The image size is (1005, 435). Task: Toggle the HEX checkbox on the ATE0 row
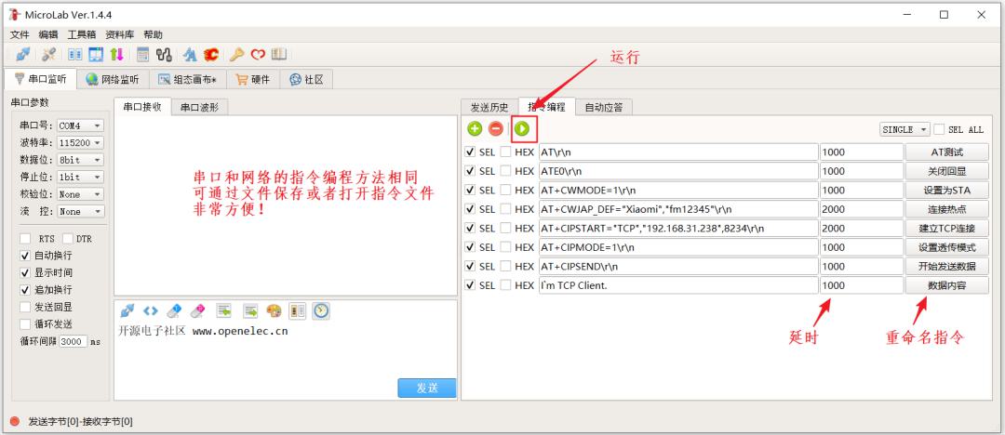505,171
